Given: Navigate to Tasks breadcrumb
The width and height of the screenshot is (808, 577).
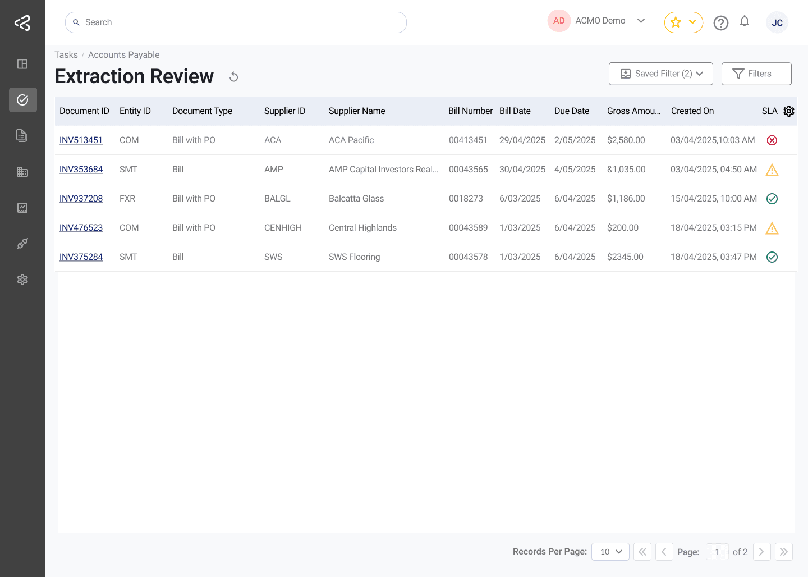Looking at the screenshot, I should [66, 54].
